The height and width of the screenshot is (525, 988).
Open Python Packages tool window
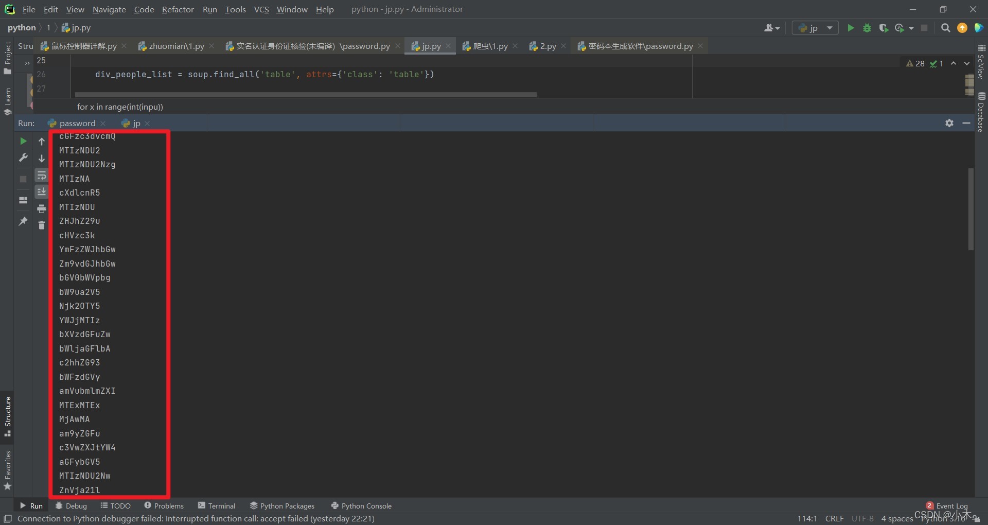coord(282,506)
